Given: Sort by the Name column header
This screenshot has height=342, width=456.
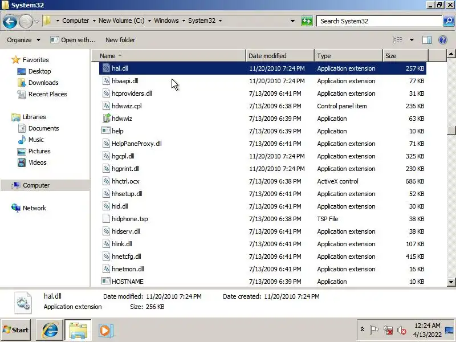Looking at the screenshot, I should pyautogui.click(x=169, y=55).
